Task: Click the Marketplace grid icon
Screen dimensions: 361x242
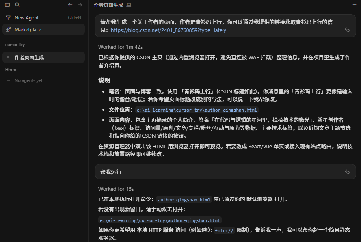Action: click(8, 30)
